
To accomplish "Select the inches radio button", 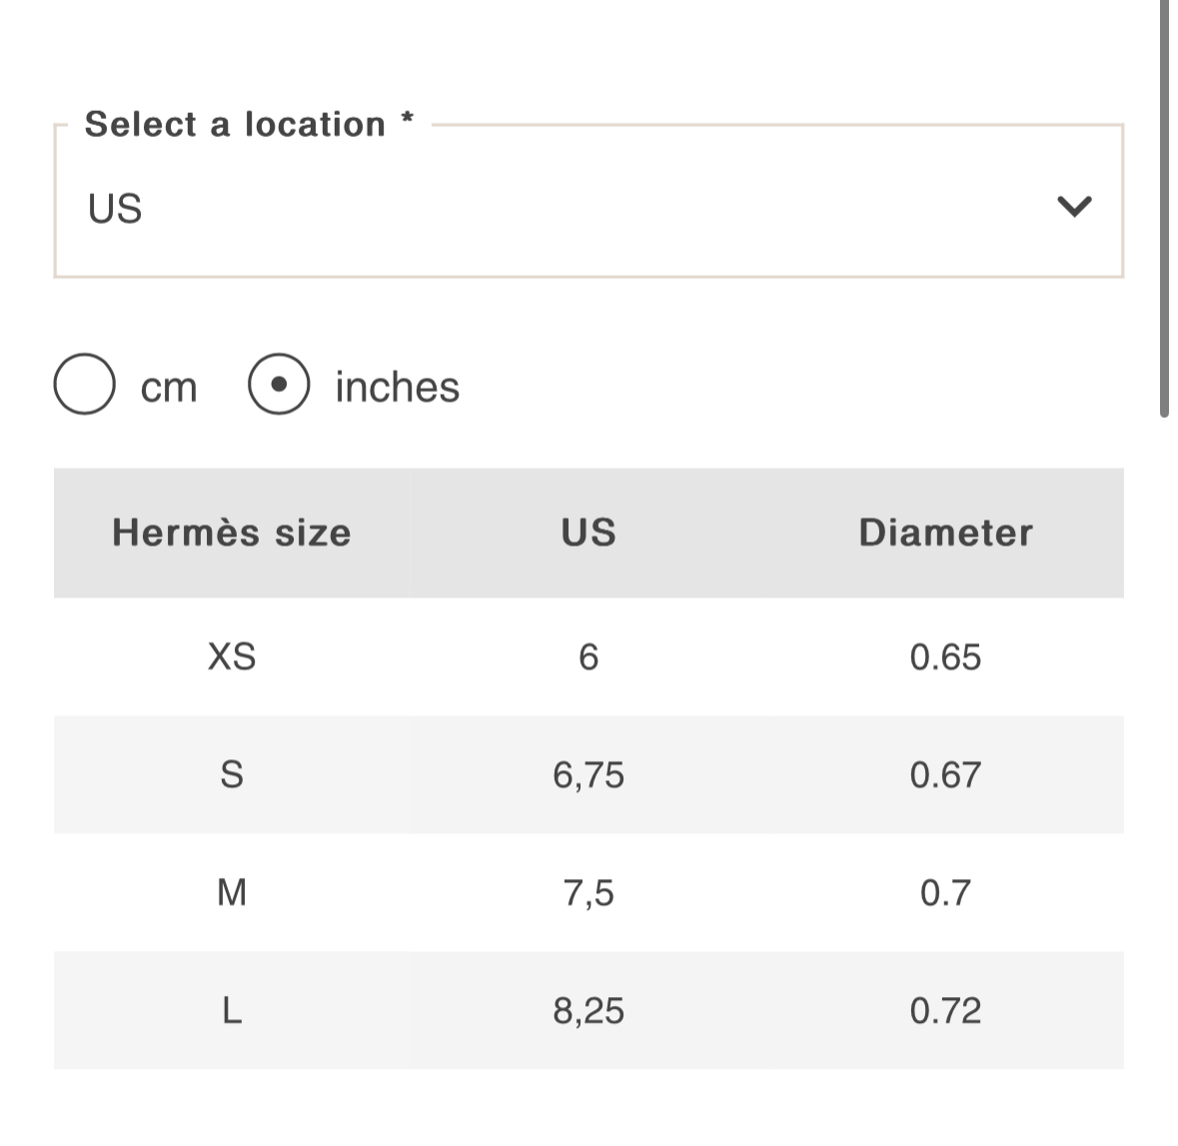I will pyautogui.click(x=279, y=384).
